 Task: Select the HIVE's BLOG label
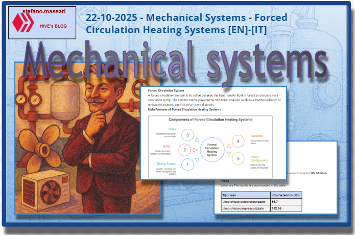pos(54,26)
